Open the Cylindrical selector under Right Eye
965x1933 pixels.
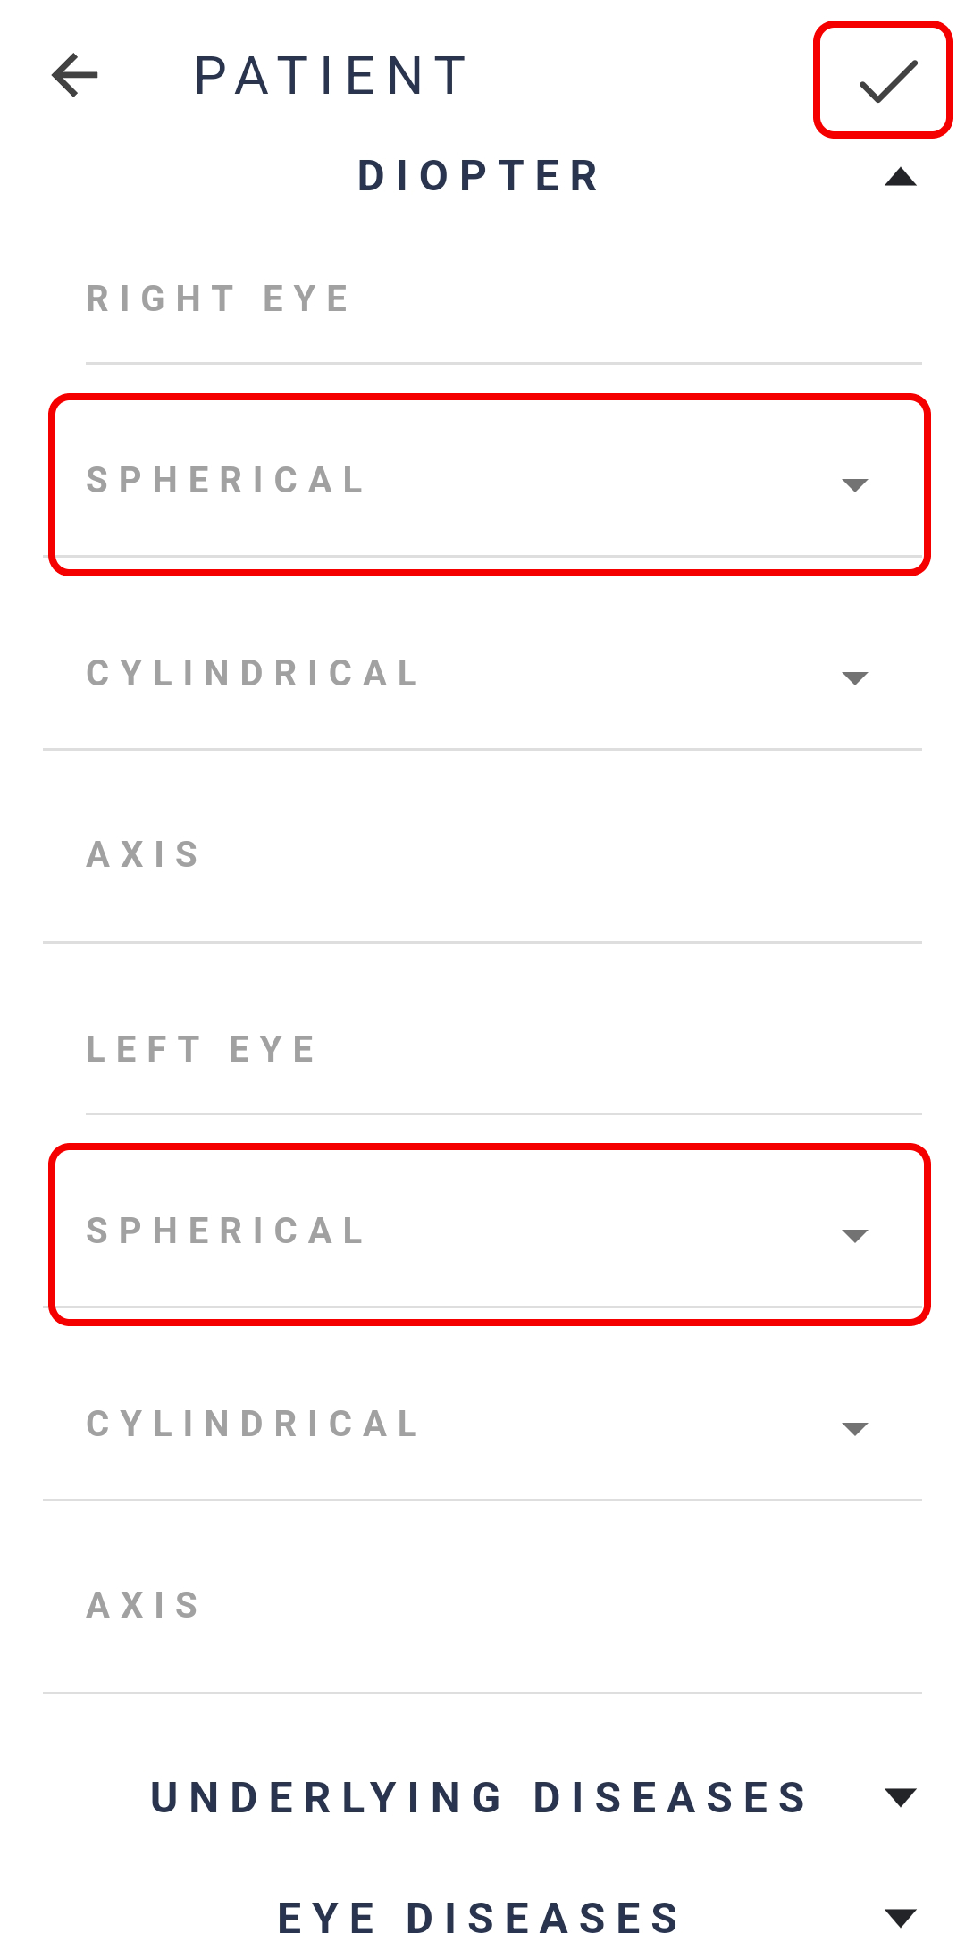click(x=482, y=675)
